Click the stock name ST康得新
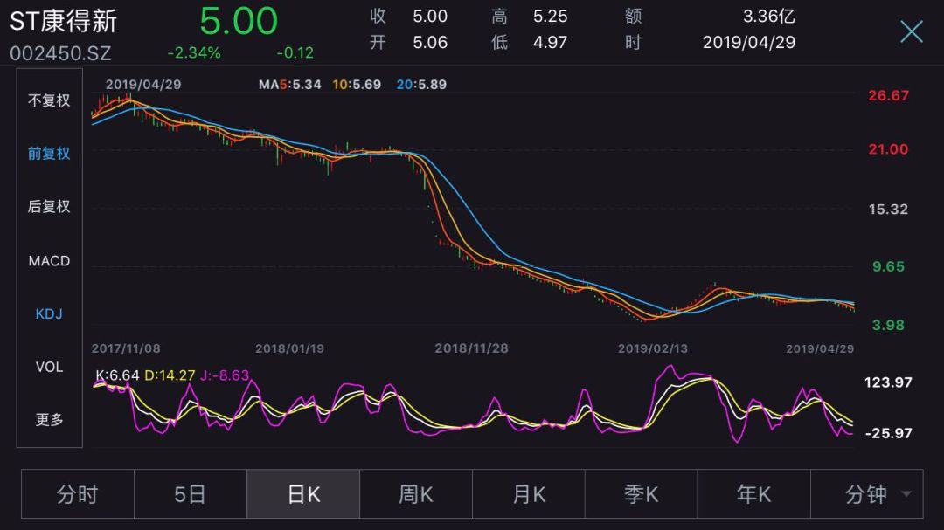Screen dimensions: 944x530 click(x=63, y=21)
